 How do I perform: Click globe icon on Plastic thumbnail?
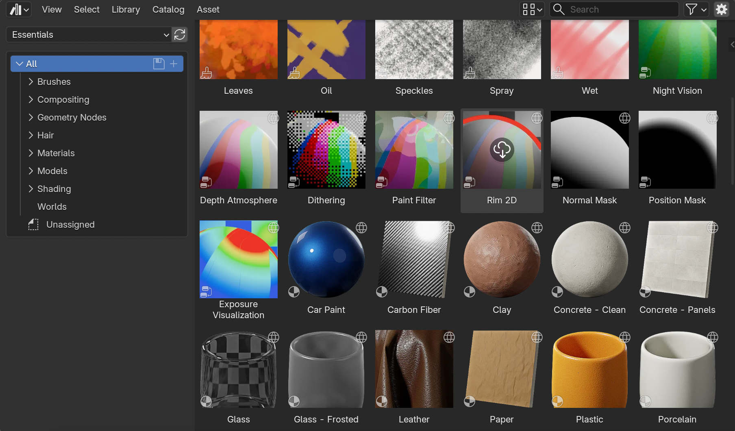625,337
